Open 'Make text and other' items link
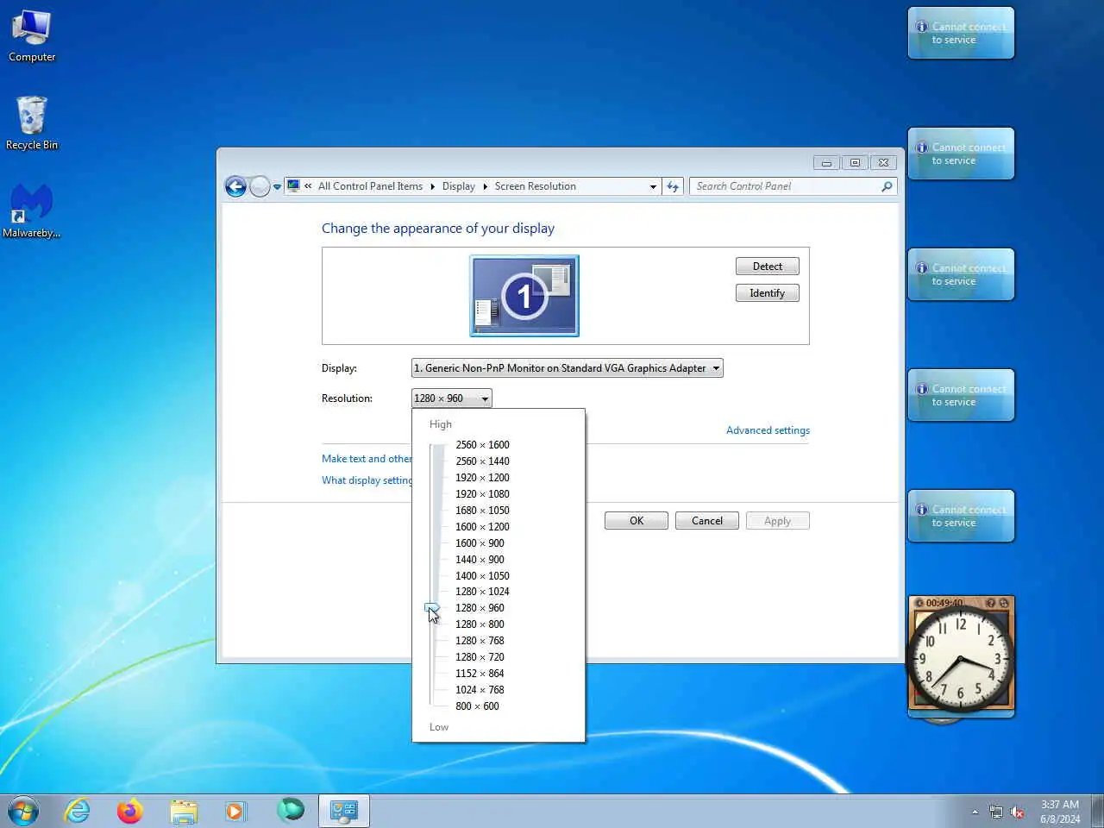 tap(367, 459)
